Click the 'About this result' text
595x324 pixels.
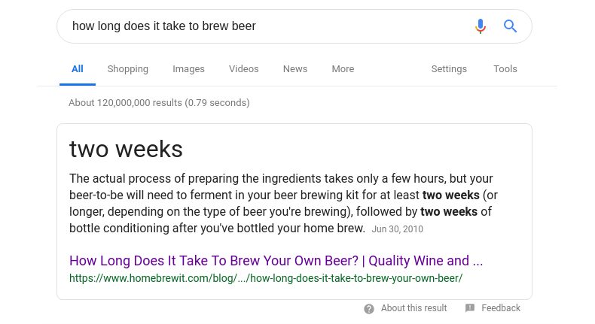click(x=413, y=308)
